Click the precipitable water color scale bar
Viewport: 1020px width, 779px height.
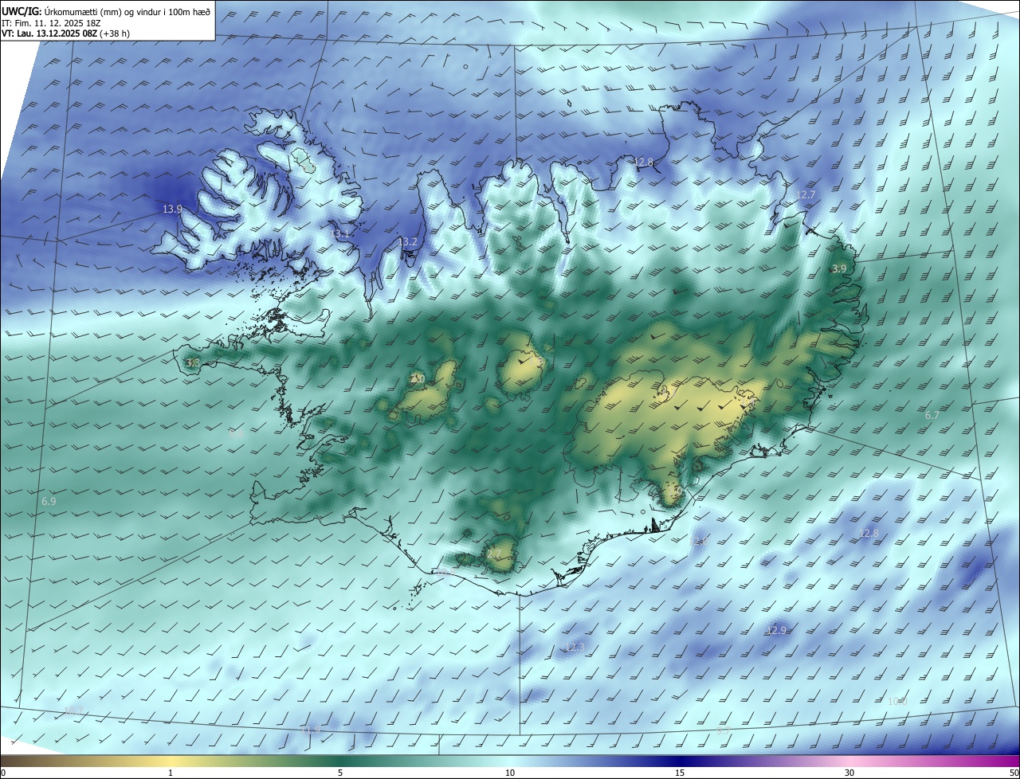point(510,761)
